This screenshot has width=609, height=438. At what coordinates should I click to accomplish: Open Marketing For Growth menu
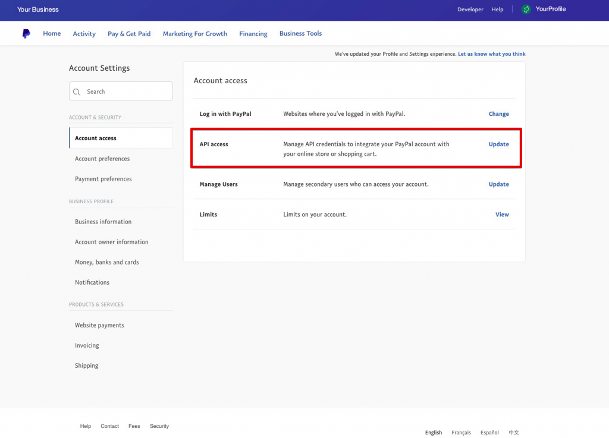pos(194,34)
